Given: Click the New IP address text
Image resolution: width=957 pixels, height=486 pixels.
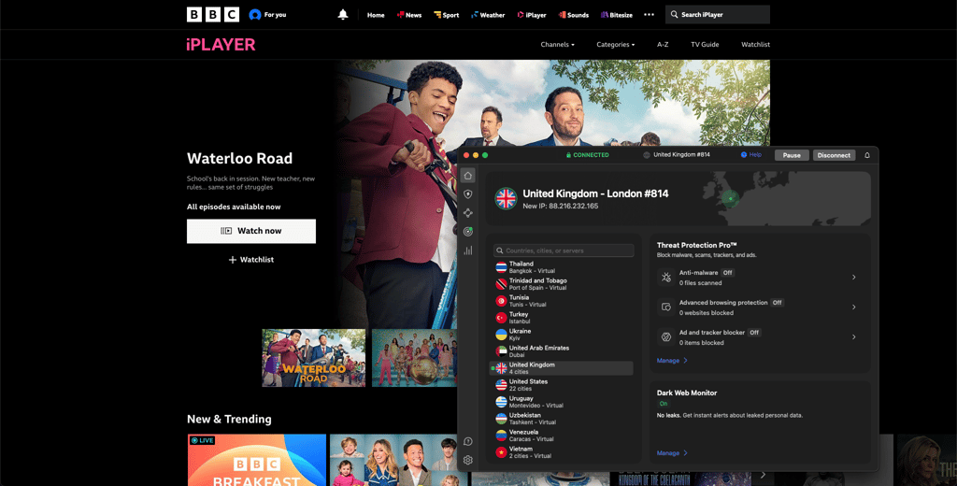Looking at the screenshot, I should pyautogui.click(x=561, y=207).
